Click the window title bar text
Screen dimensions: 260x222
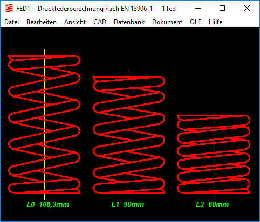96,9
